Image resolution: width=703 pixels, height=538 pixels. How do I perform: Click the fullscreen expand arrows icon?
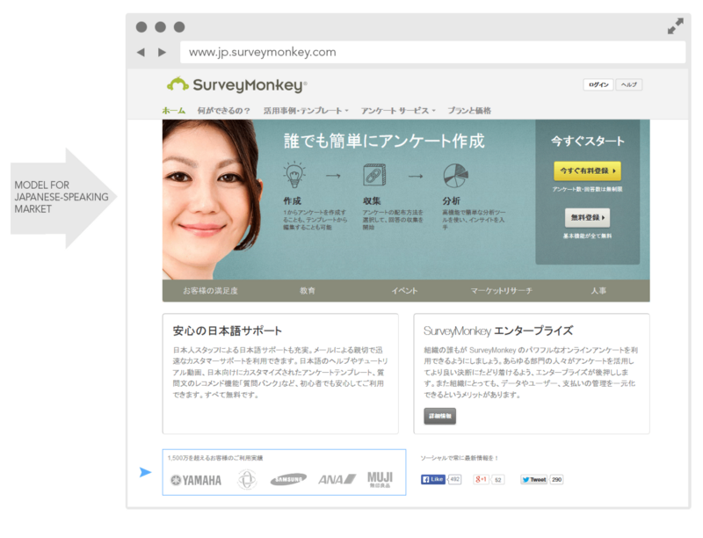(x=675, y=26)
